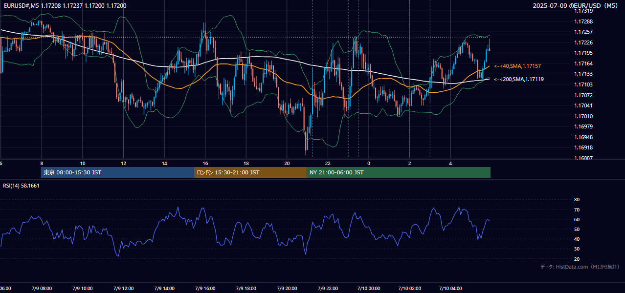Click price axis value 1.17288
This screenshot has width=625, height=293.
pyautogui.click(x=583, y=21)
